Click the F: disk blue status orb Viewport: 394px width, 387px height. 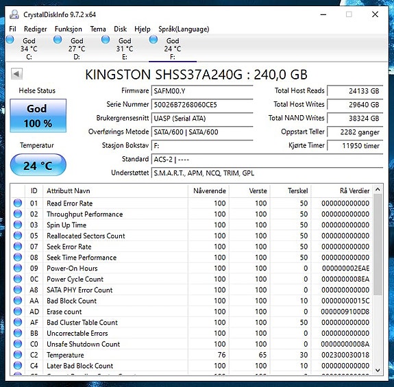tap(153, 40)
